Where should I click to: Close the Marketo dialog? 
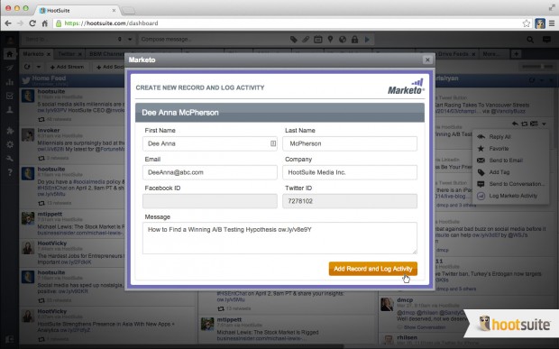tap(427, 60)
